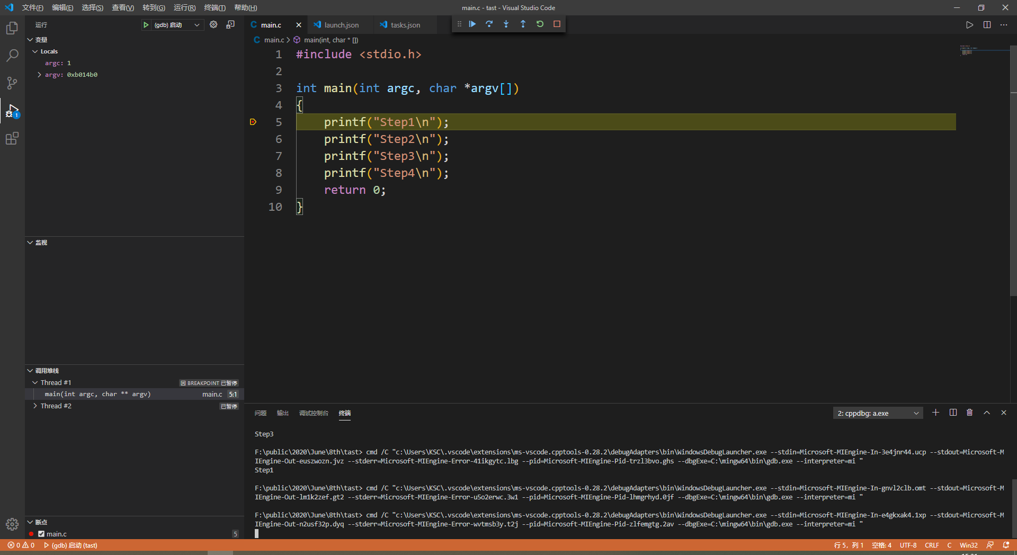Screen dimensions: 1017x555
Task: Switch to the tasks.json tab
Action: pos(405,25)
